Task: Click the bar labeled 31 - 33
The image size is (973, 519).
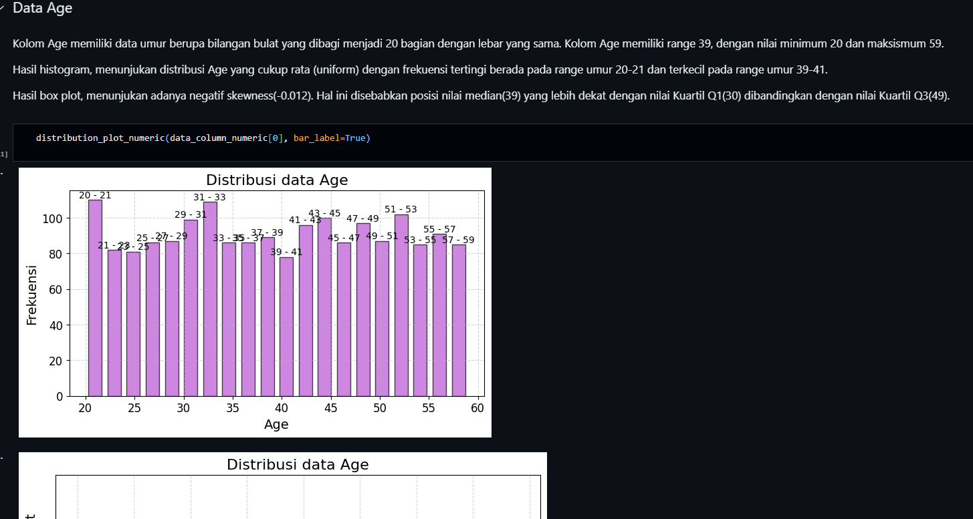Action: click(x=210, y=299)
